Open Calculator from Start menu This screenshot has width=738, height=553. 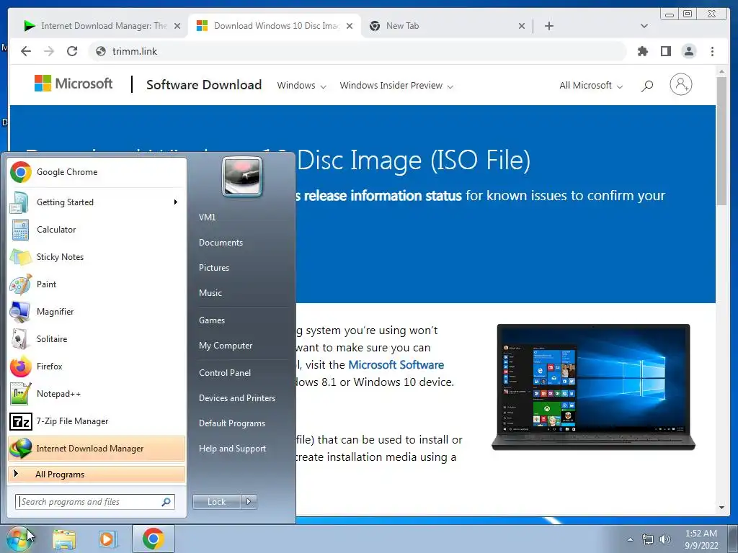97,230
